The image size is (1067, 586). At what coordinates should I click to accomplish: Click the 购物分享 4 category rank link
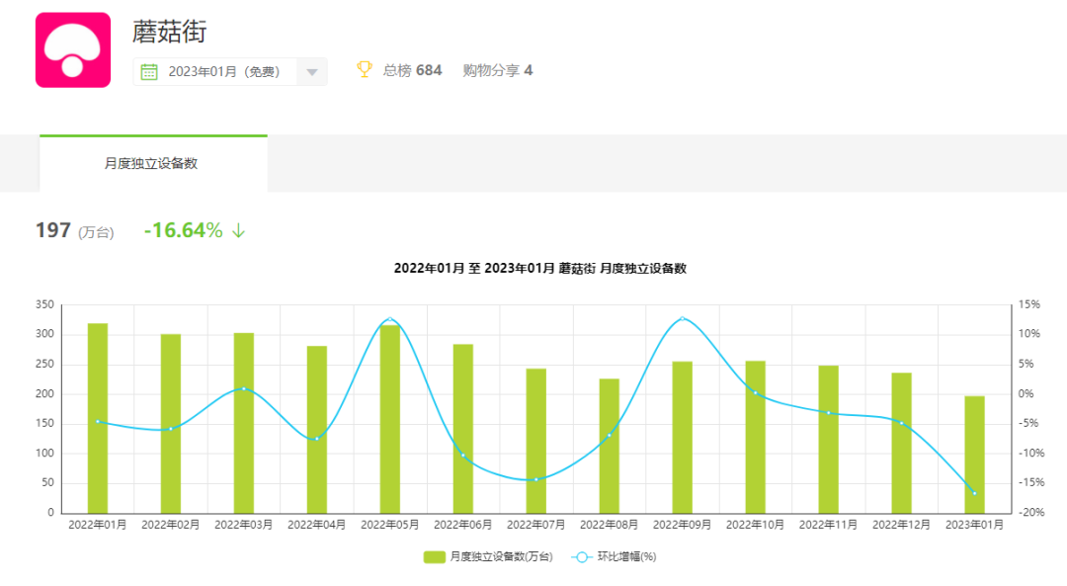click(498, 70)
